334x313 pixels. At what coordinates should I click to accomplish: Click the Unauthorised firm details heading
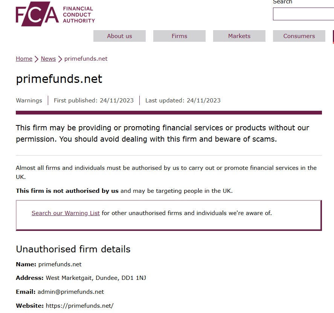(x=73, y=249)
